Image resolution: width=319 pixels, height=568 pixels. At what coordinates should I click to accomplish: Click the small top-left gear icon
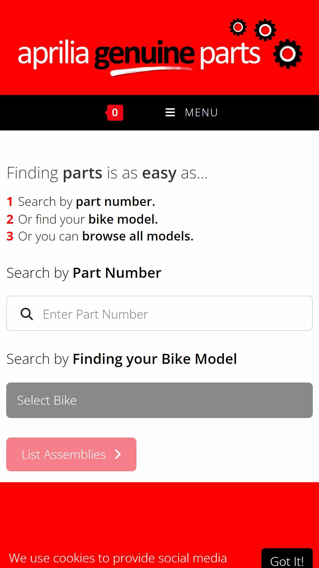238,28
